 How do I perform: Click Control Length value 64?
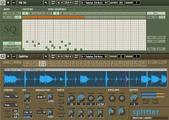click(15, 111)
